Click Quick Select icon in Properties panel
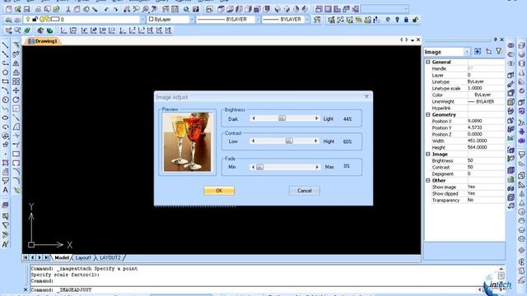Image resolution: width=527 pixels, height=296 pixels. [478, 51]
